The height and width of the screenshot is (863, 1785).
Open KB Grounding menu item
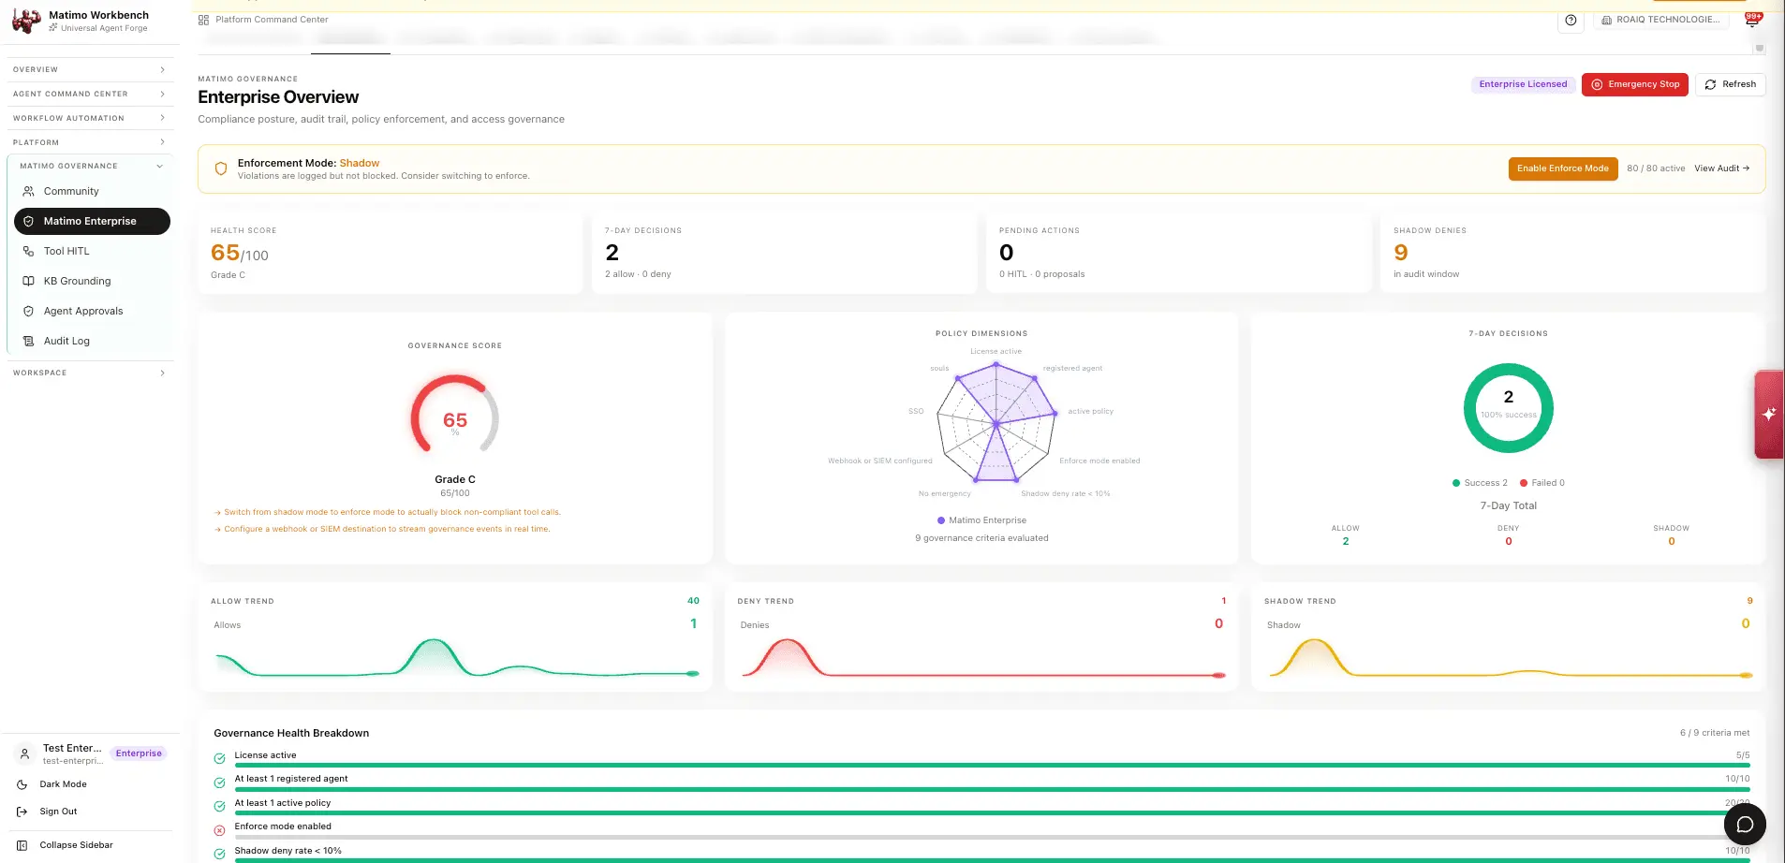[x=92, y=281]
